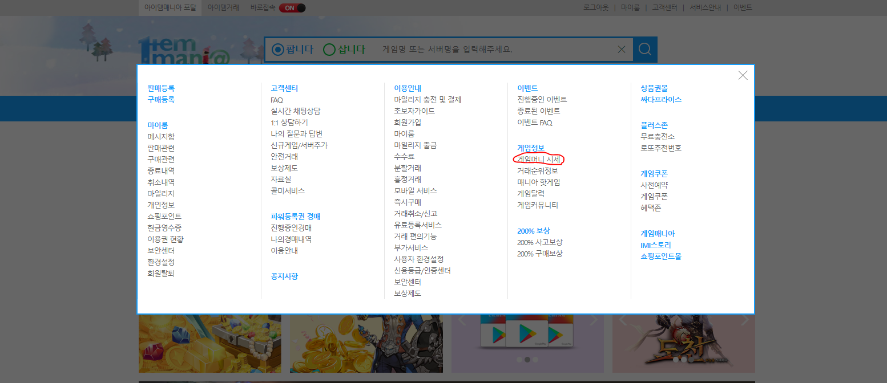887x383 pixels.
Task: Open 진행중인 이벤트 link
Action: 542,100
